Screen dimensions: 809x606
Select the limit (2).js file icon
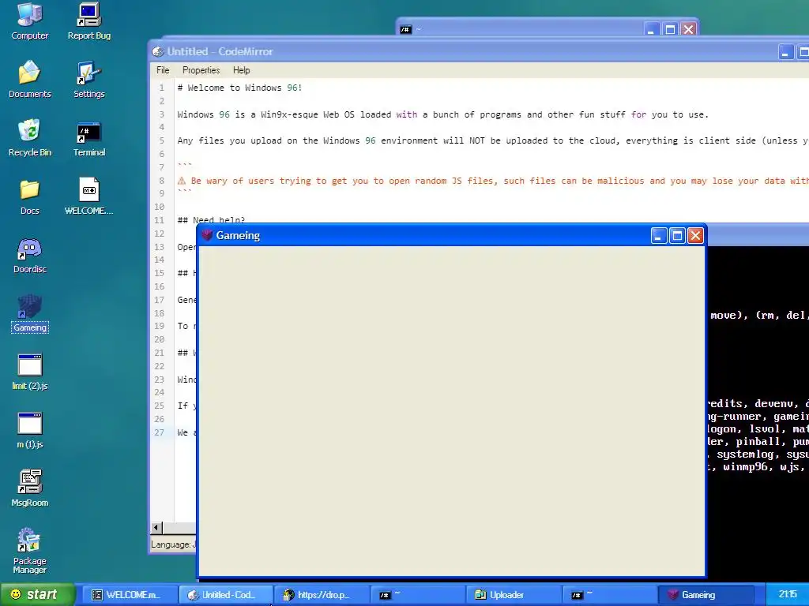click(x=29, y=371)
